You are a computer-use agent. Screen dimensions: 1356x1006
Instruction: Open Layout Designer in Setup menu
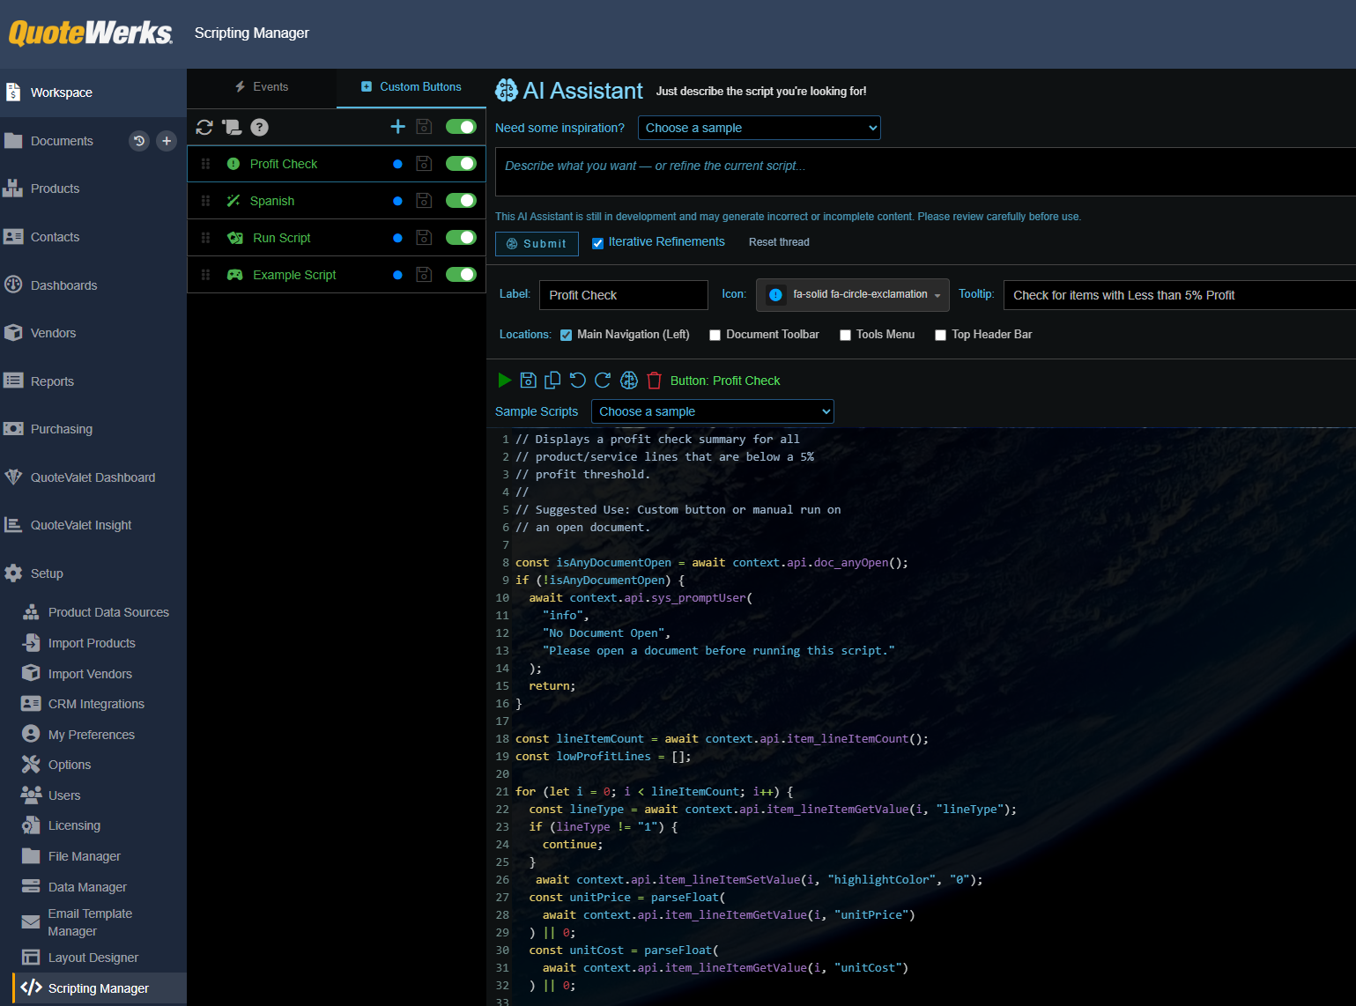click(93, 958)
